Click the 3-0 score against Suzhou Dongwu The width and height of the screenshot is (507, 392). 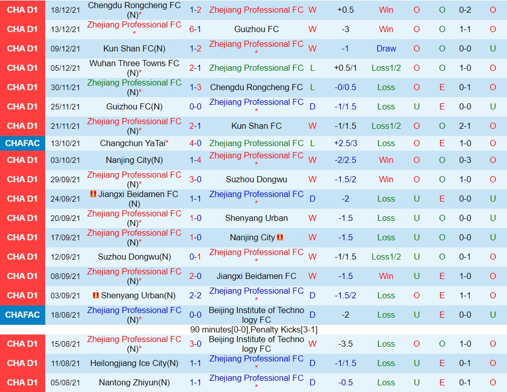[x=195, y=179]
